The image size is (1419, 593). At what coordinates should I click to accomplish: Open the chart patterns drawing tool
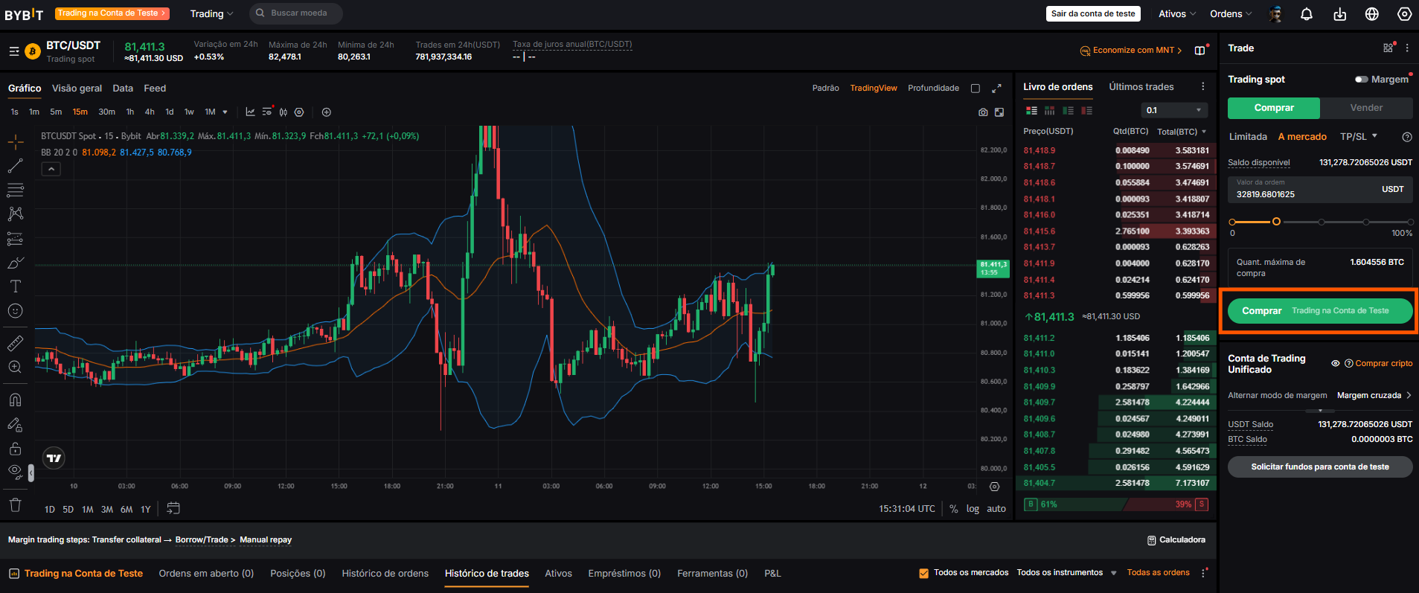click(x=15, y=214)
